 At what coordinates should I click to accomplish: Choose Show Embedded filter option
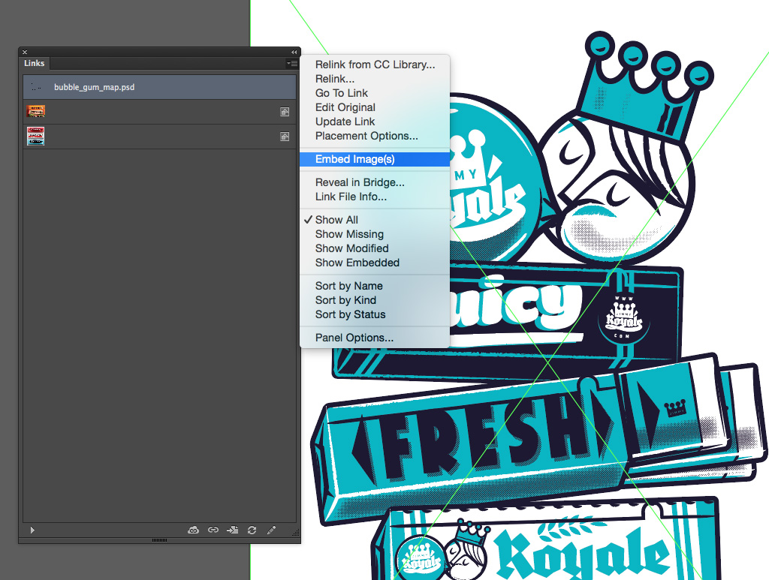pos(357,263)
